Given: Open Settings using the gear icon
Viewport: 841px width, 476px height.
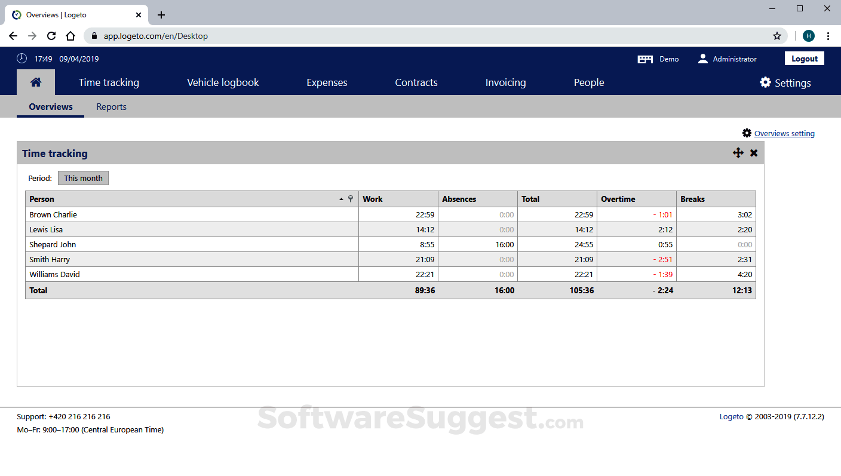Looking at the screenshot, I should pyautogui.click(x=765, y=82).
